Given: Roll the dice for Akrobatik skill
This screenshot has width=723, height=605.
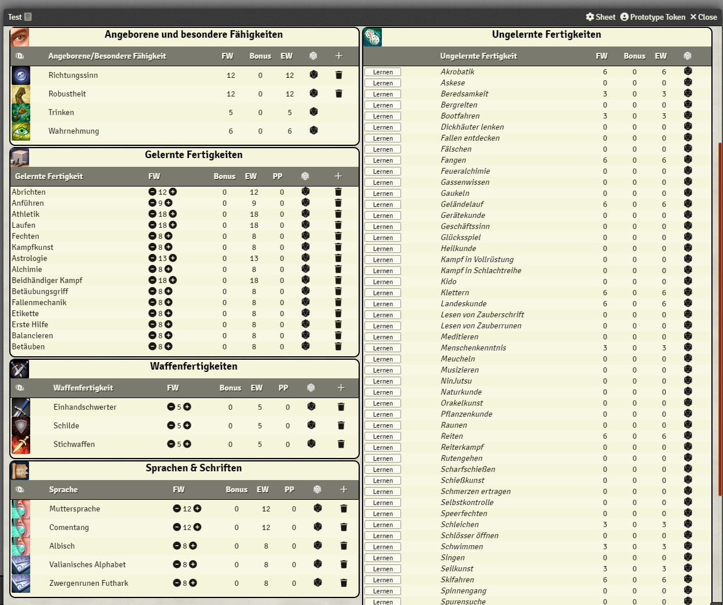Looking at the screenshot, I should point(688,71).
